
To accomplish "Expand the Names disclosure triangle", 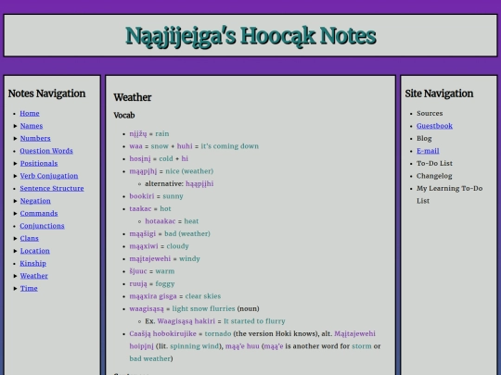I will 15,126.
